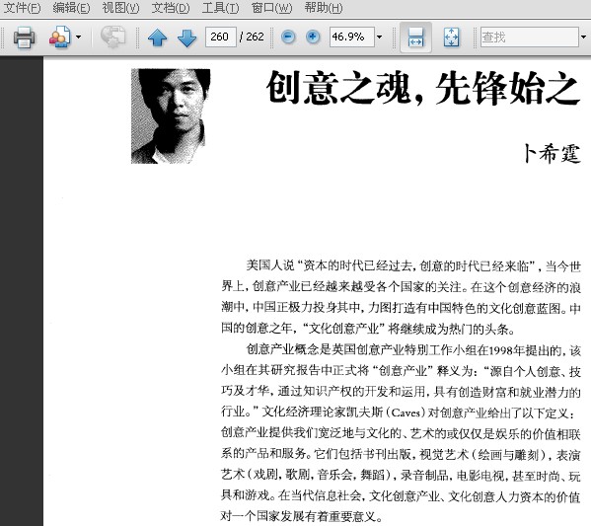Go to next page with down arrow
Screen dimensions: 591x526
[x=186, y=38]
